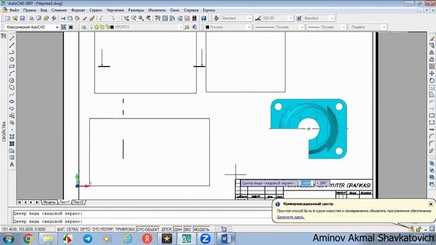Open the Properties palette icon
The height and width of the screenshot is (245, 436).
coord(157,18)
